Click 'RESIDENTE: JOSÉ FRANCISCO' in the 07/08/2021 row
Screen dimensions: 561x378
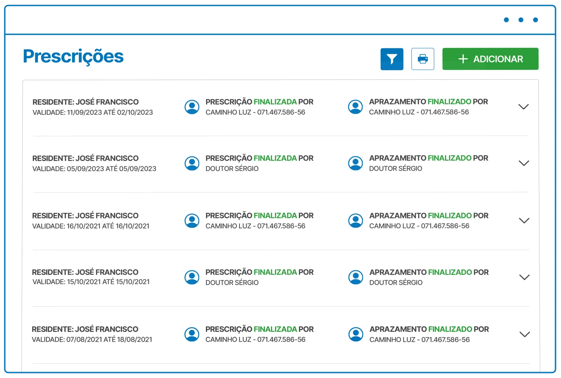tap(85, 329)
